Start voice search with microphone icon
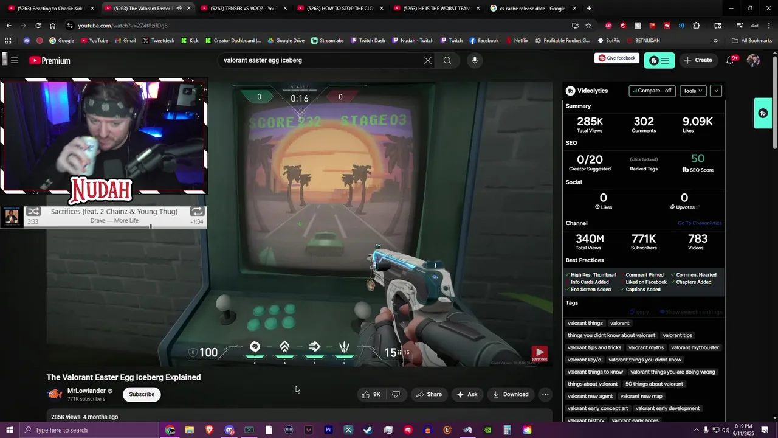This screenshot has height=438, width=778. 475,60
